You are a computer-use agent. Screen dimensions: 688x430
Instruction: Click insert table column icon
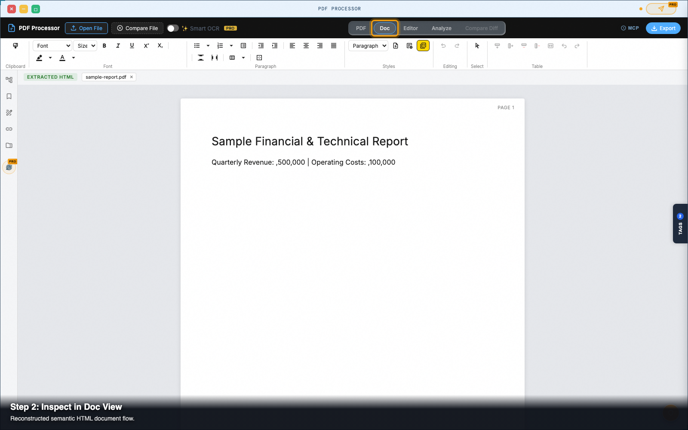(510, 46)
